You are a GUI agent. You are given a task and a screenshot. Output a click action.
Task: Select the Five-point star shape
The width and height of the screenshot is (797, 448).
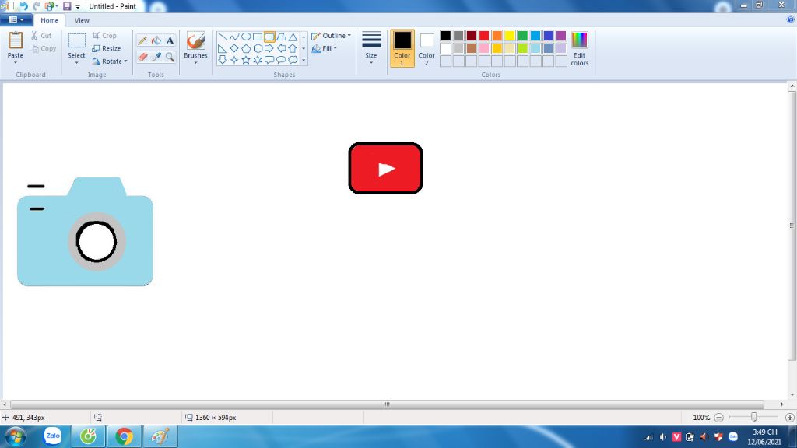pos(246,60)
